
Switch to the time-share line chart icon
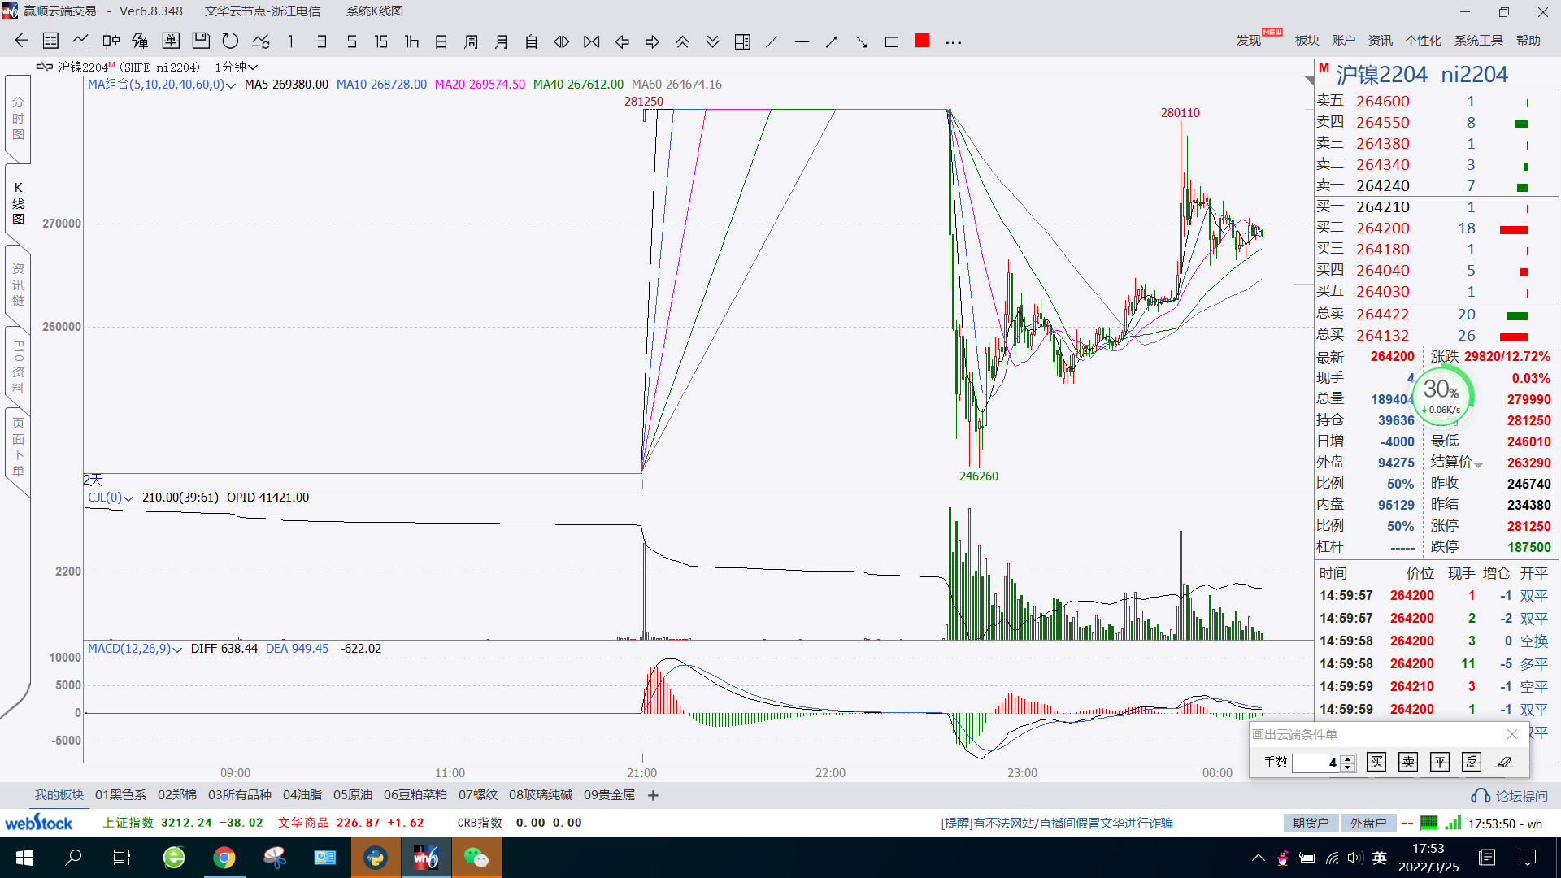pos(80,41)
